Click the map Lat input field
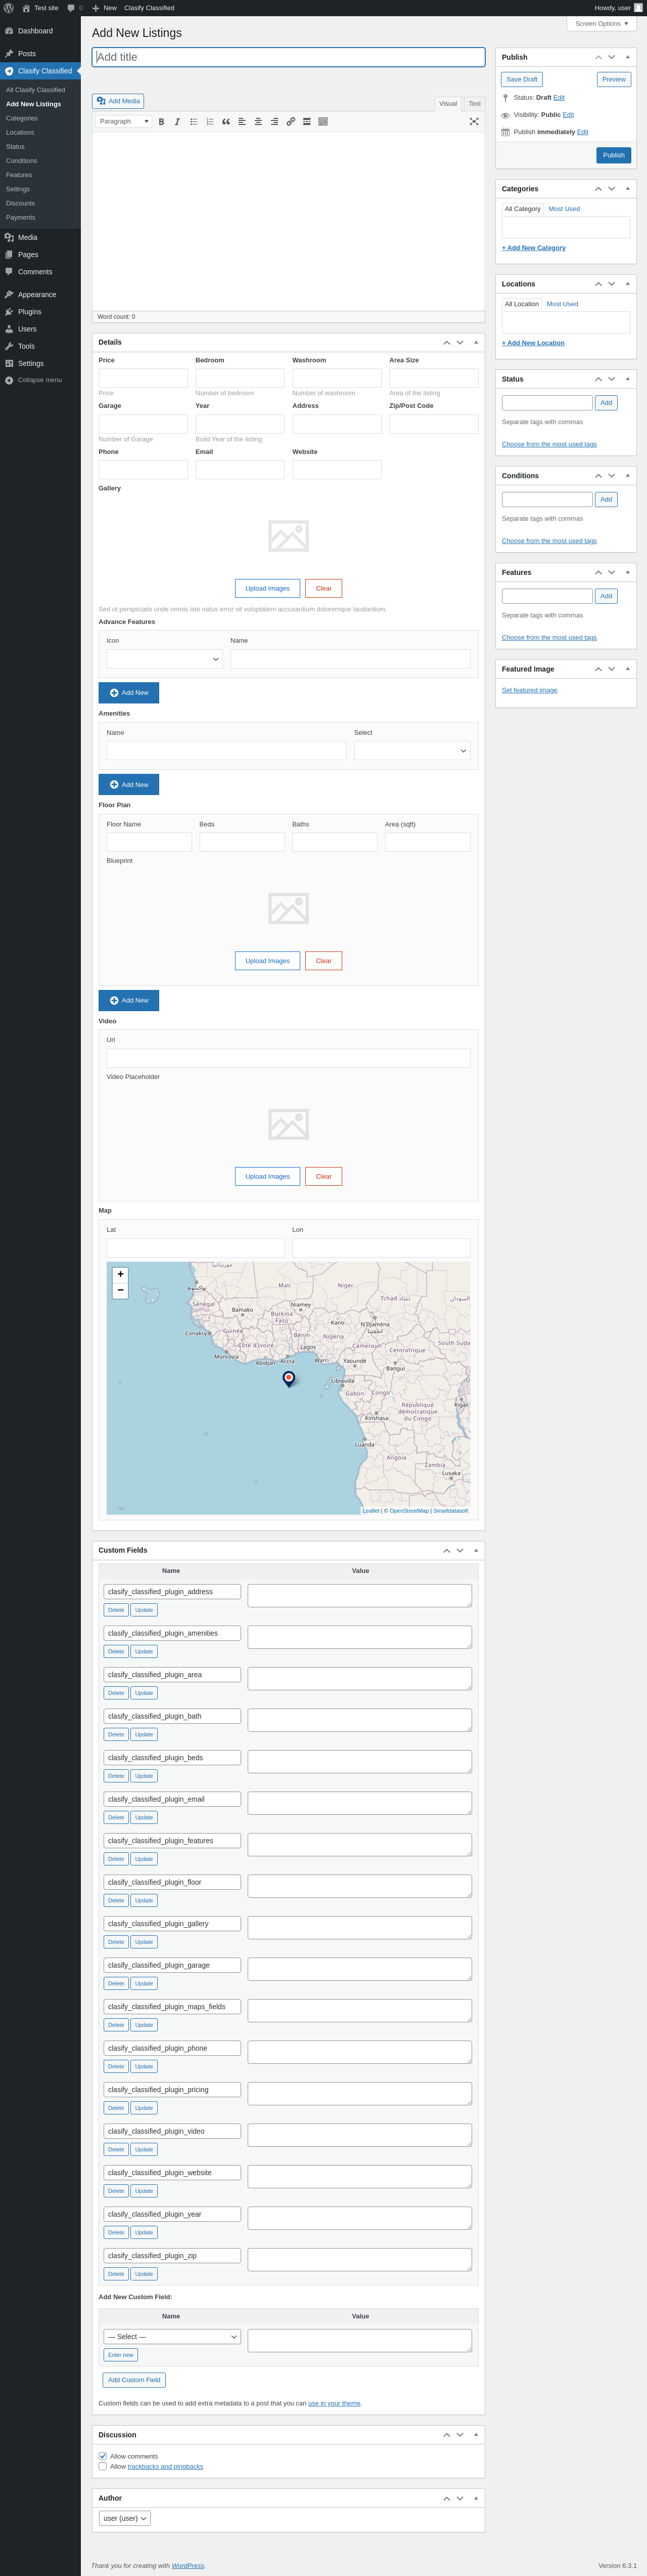This screenshot has width=647, height=2576. [x=196, y=1248]
